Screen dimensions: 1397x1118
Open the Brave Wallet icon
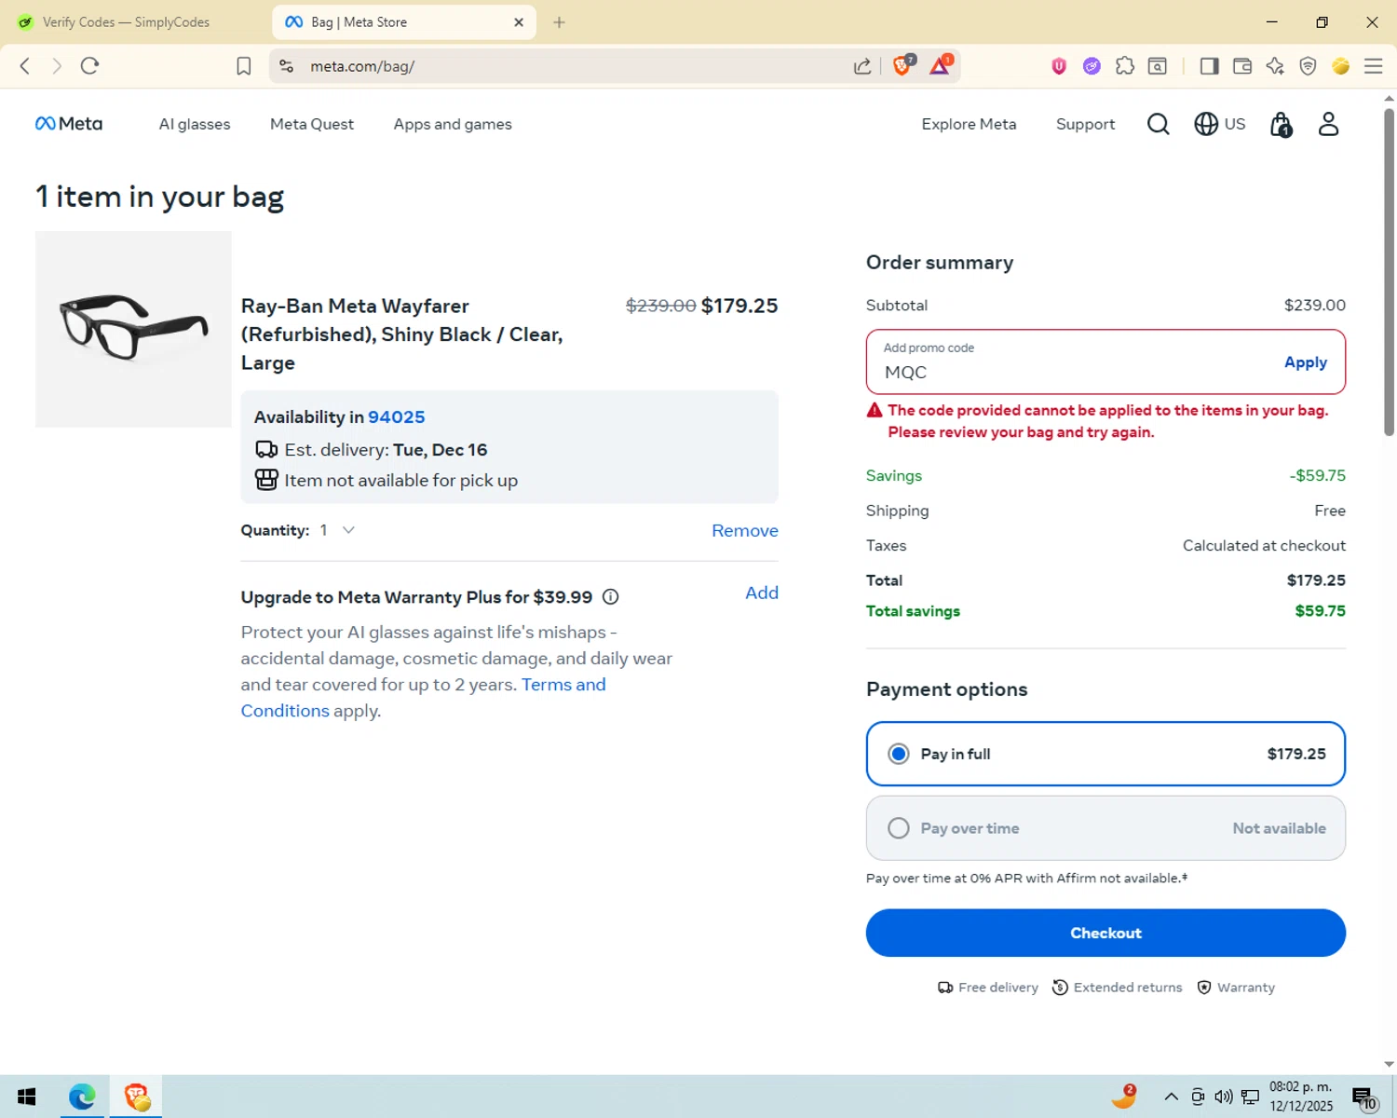[1241, 66]
